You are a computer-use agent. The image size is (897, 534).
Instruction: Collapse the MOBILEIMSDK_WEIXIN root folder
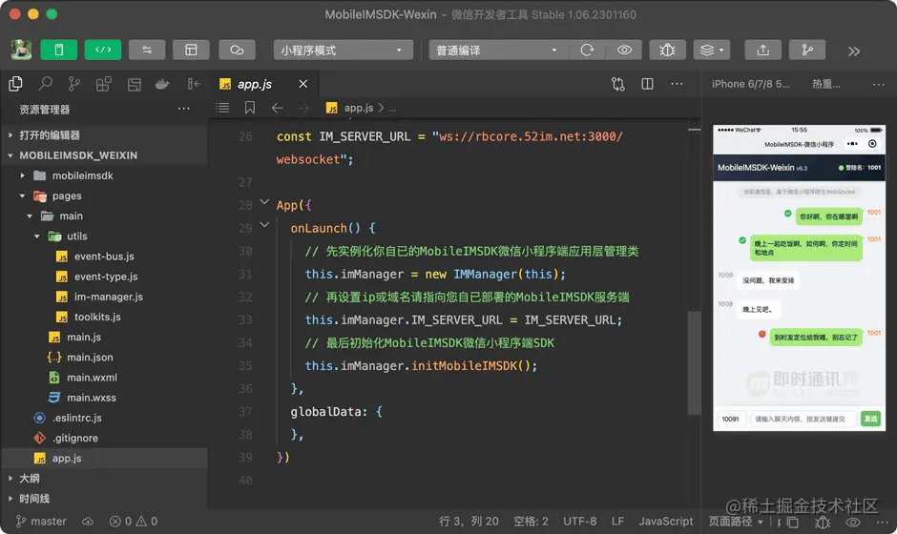point(105,155)
